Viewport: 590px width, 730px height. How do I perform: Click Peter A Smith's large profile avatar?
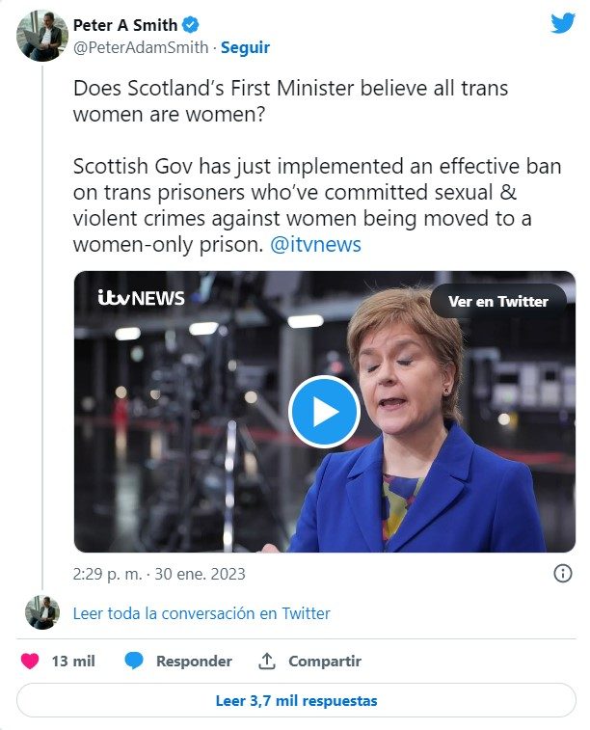[x=42, y=37]
